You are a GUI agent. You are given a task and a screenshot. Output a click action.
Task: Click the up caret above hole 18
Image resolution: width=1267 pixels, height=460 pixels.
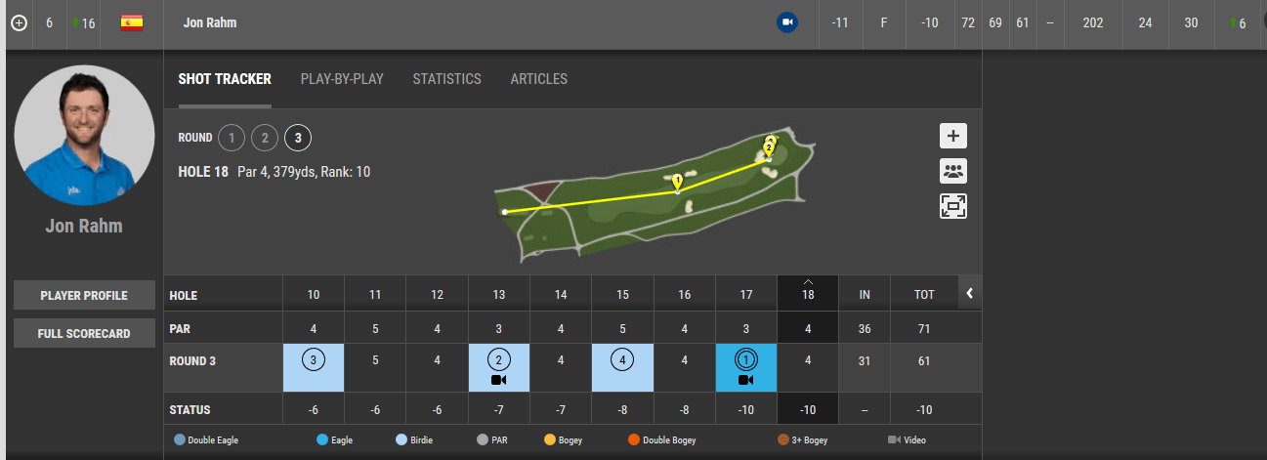click(807, 281)
